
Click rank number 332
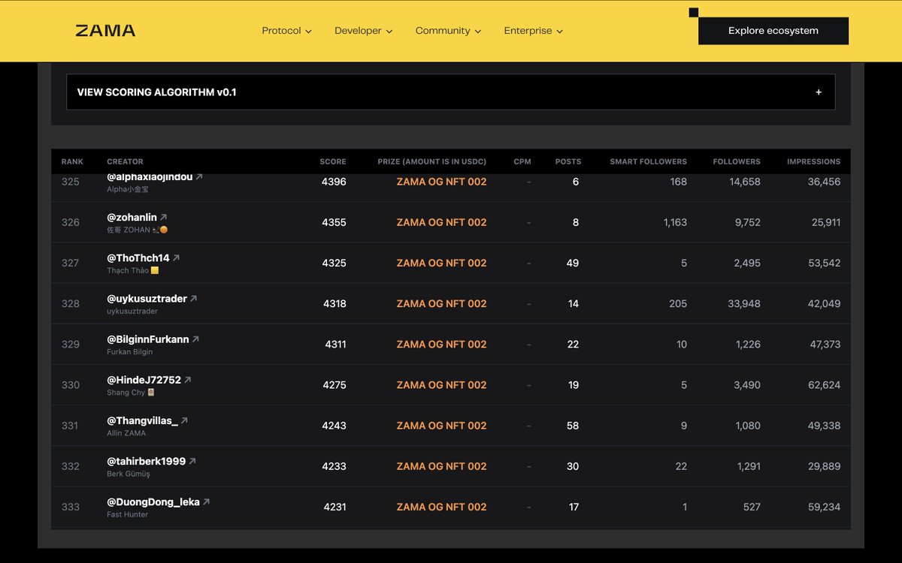point(71,466)
